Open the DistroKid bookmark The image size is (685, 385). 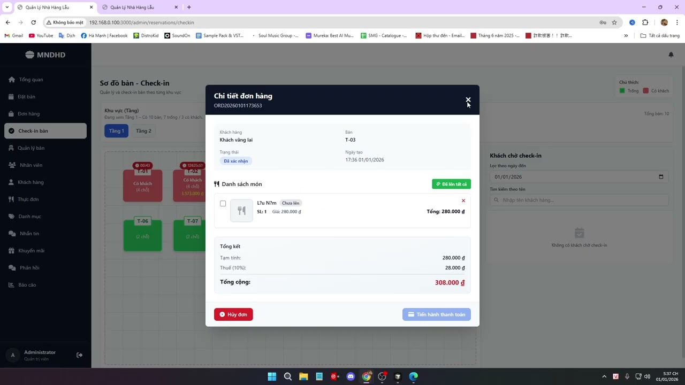pos(146,36)
